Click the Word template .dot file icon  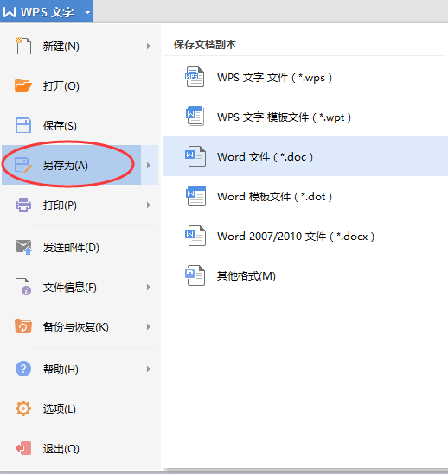point(195,196)
